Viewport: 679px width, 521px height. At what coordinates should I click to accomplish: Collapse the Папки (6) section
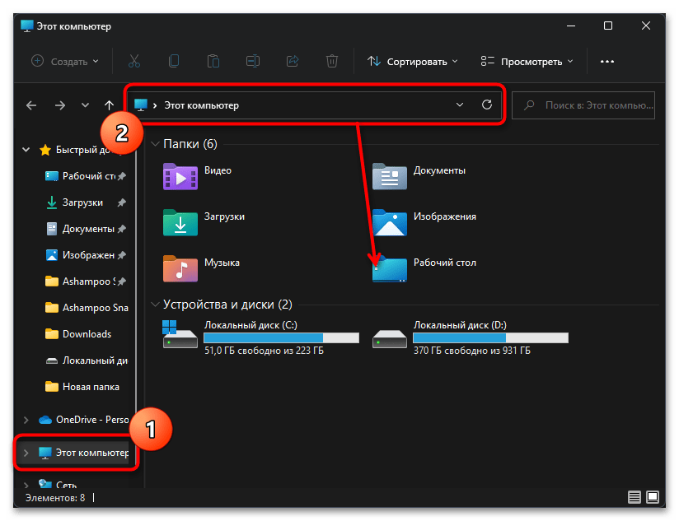tap(155, 144)
